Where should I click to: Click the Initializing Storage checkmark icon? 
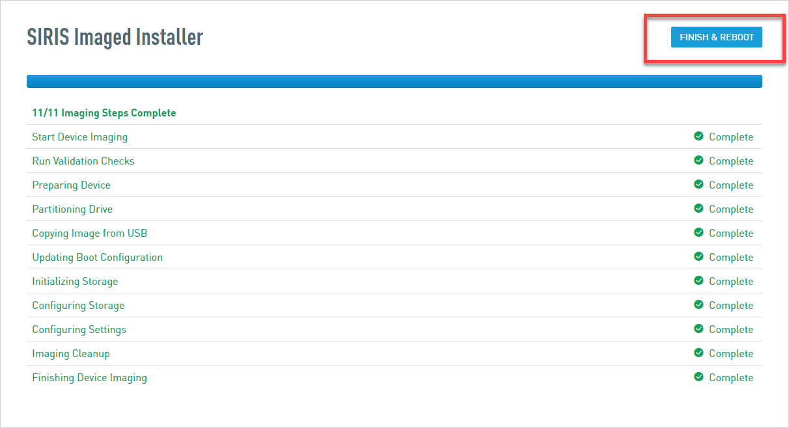(x=699, y=281)
